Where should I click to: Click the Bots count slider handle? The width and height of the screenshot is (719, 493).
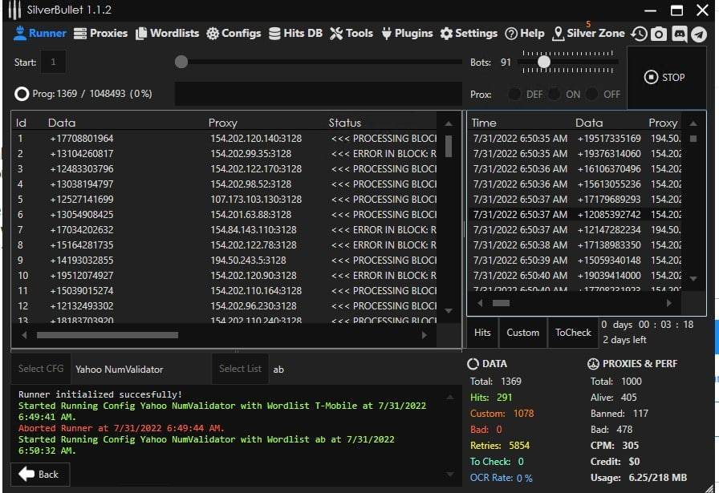tap(544, 62)
